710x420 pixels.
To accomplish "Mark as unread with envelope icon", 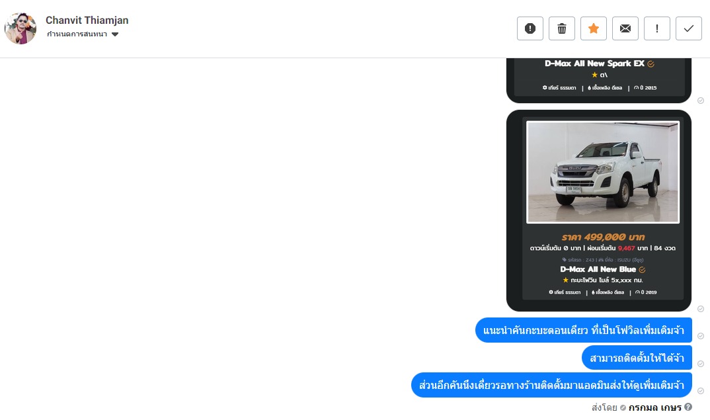I will [x=625, y=28].
